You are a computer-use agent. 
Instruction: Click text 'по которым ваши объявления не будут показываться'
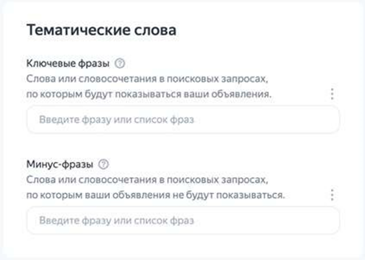click(155, 195)
